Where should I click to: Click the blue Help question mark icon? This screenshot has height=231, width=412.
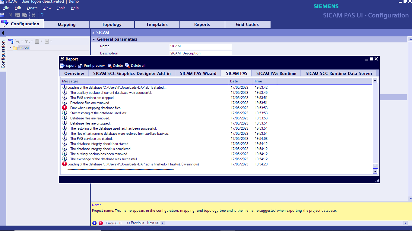click(x=42, y=15)
